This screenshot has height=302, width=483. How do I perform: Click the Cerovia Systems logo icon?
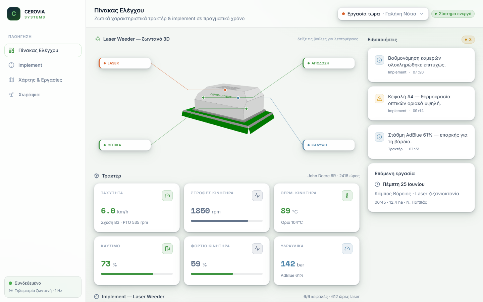click(x=14, y=14)
